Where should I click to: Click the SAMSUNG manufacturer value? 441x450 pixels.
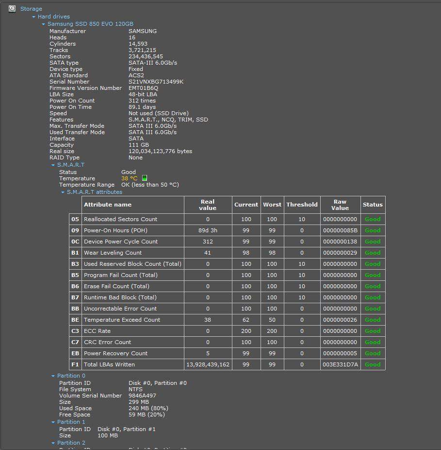coord(143,31)
